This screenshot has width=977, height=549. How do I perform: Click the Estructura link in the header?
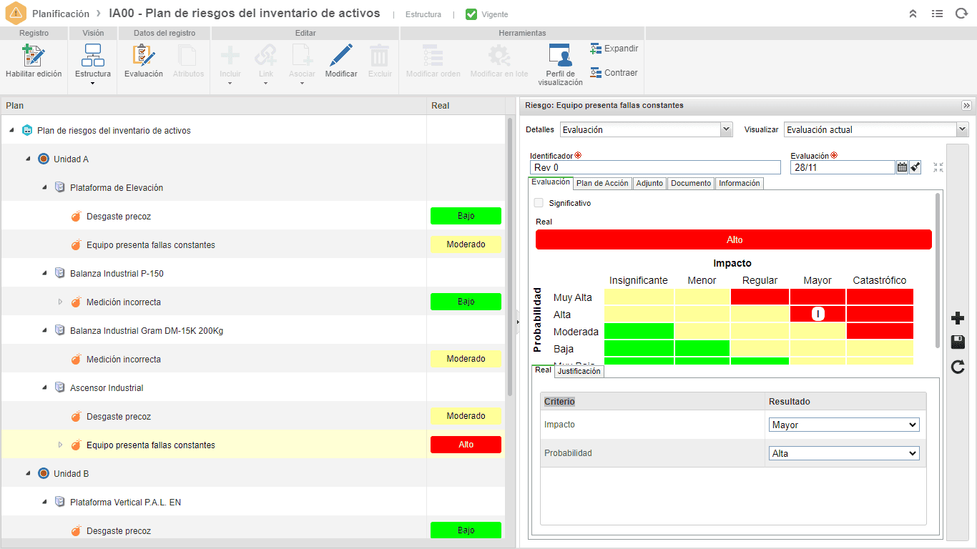(423, 14)
